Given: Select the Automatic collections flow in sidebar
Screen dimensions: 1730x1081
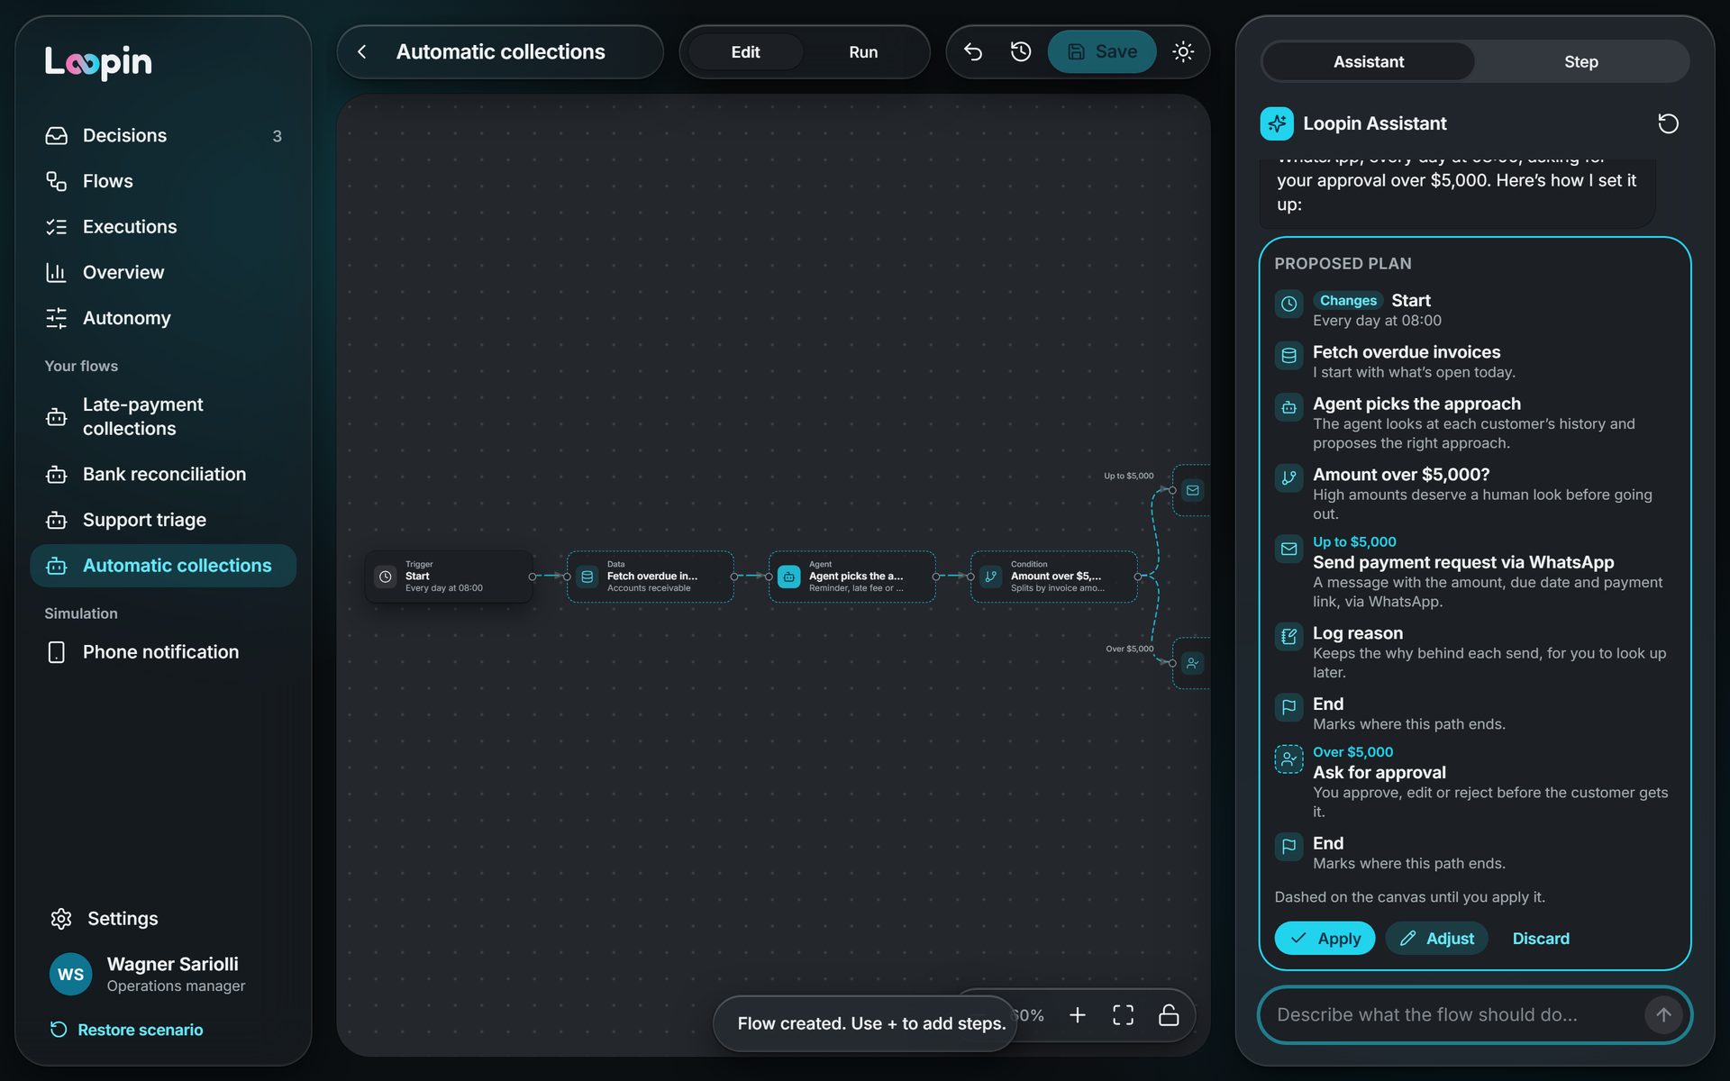Looking at the screenshot, I should (163, 566).
